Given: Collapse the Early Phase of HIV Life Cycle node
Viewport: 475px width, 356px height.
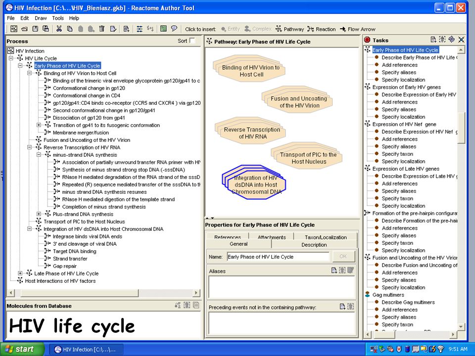Looking at the screenshot, I should coord(20,66).
